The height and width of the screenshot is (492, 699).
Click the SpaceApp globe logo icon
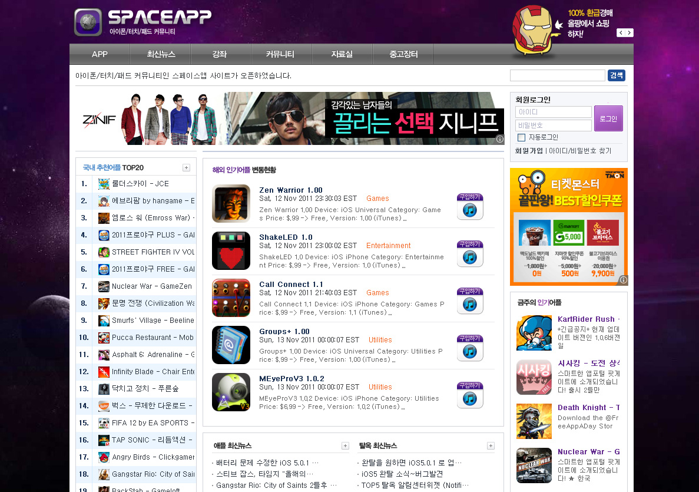point(88,22)
